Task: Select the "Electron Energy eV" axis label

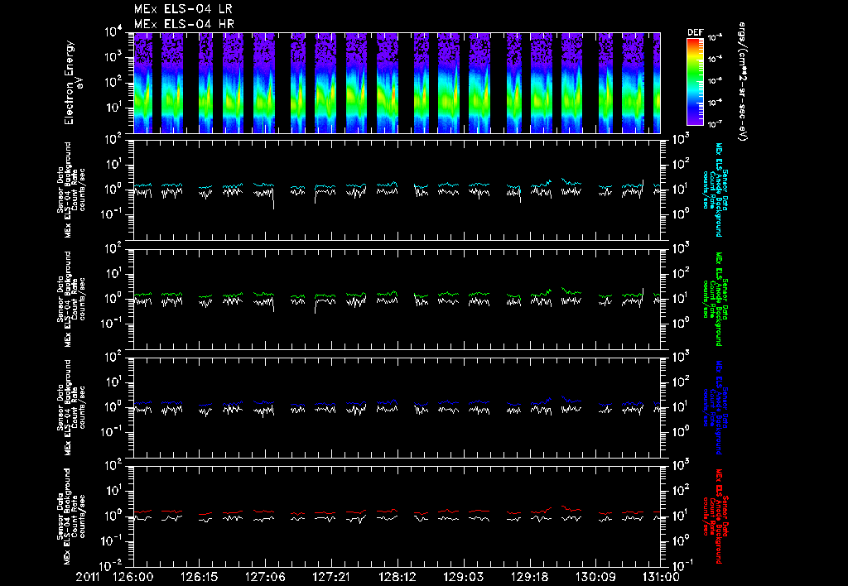Action: coord(73,83)
